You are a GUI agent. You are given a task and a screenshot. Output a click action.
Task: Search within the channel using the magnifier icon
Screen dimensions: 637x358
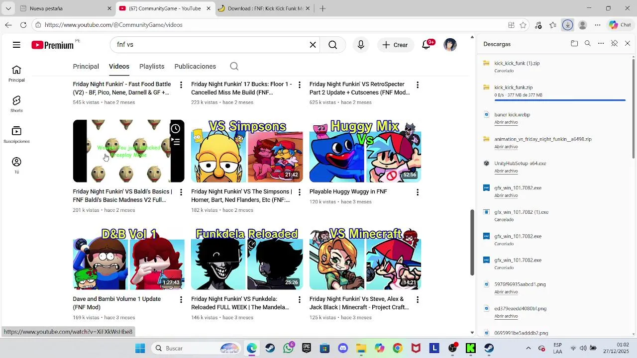tap(234, 66)
